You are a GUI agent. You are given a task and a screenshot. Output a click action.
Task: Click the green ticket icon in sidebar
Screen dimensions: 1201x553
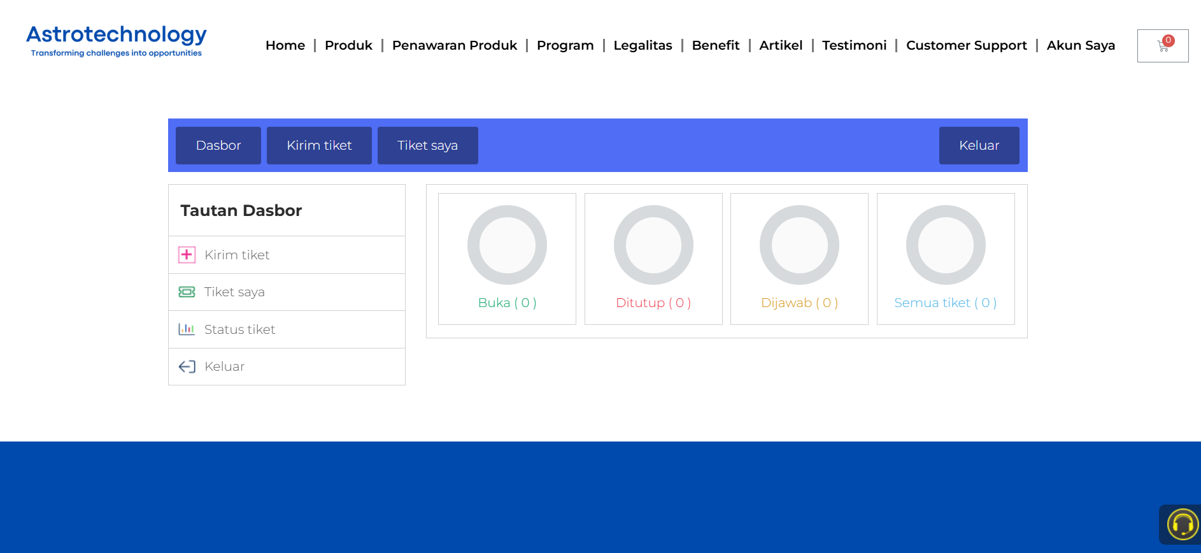coord(187,292)
